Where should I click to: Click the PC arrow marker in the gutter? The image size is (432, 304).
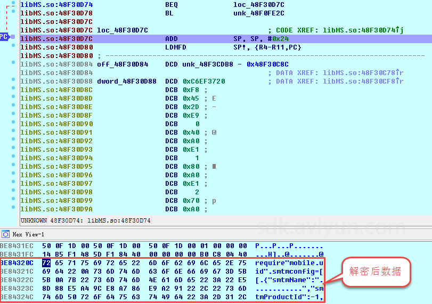pos(4,37)
